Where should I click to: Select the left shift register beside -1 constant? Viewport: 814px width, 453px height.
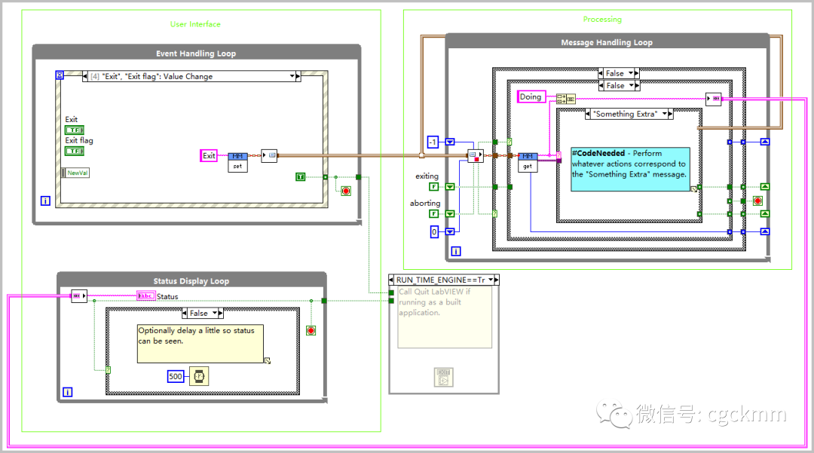tap(450, 142)
